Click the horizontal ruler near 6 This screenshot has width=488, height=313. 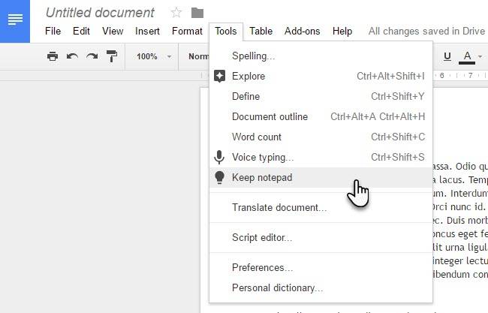[x=441, y=75]
